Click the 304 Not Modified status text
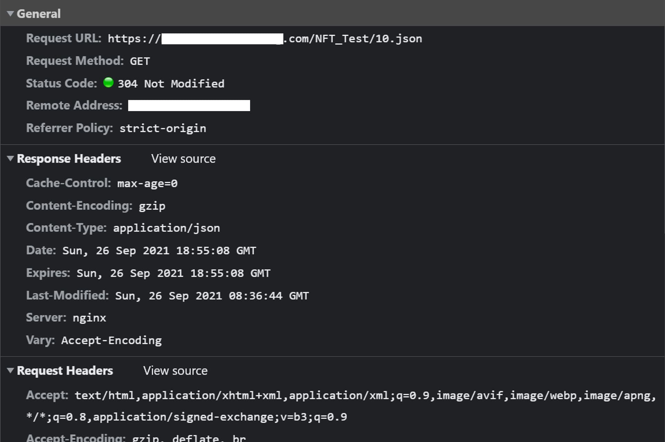This screenshot has height=442, width=665. pos(171,84)
